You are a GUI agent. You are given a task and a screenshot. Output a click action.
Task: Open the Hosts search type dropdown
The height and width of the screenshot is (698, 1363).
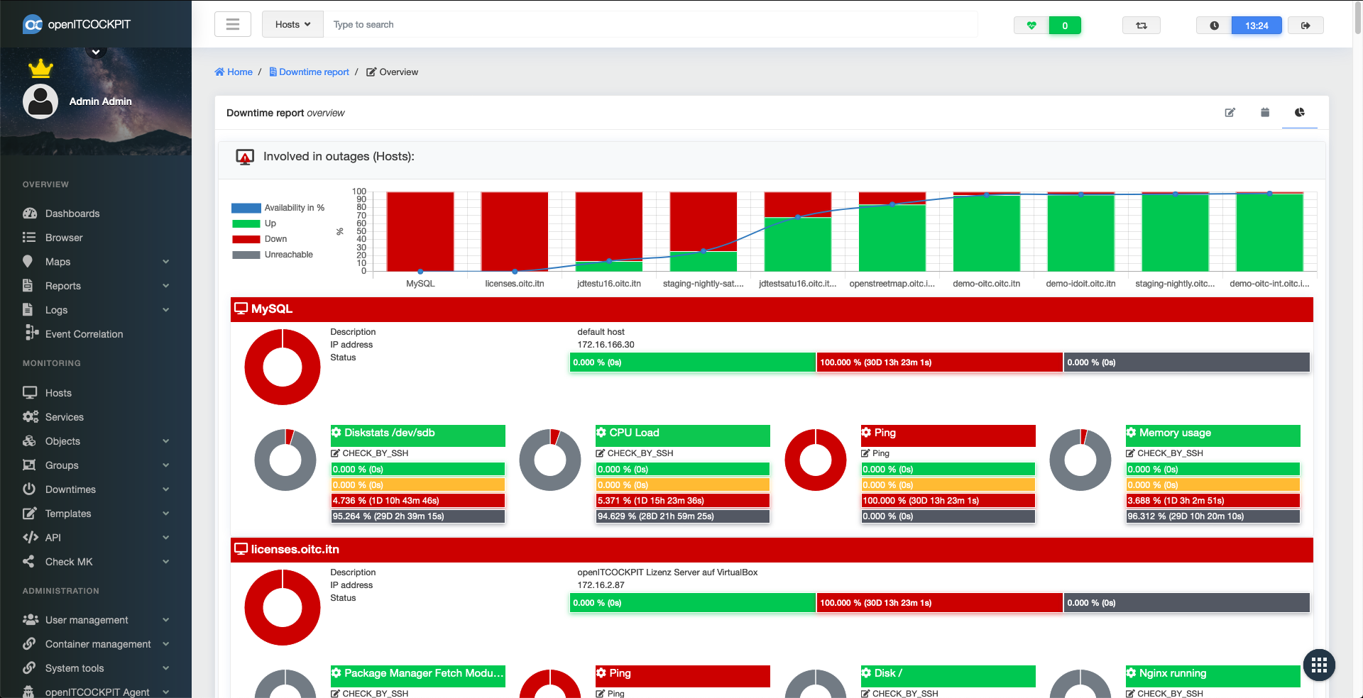tap(292, 24)
